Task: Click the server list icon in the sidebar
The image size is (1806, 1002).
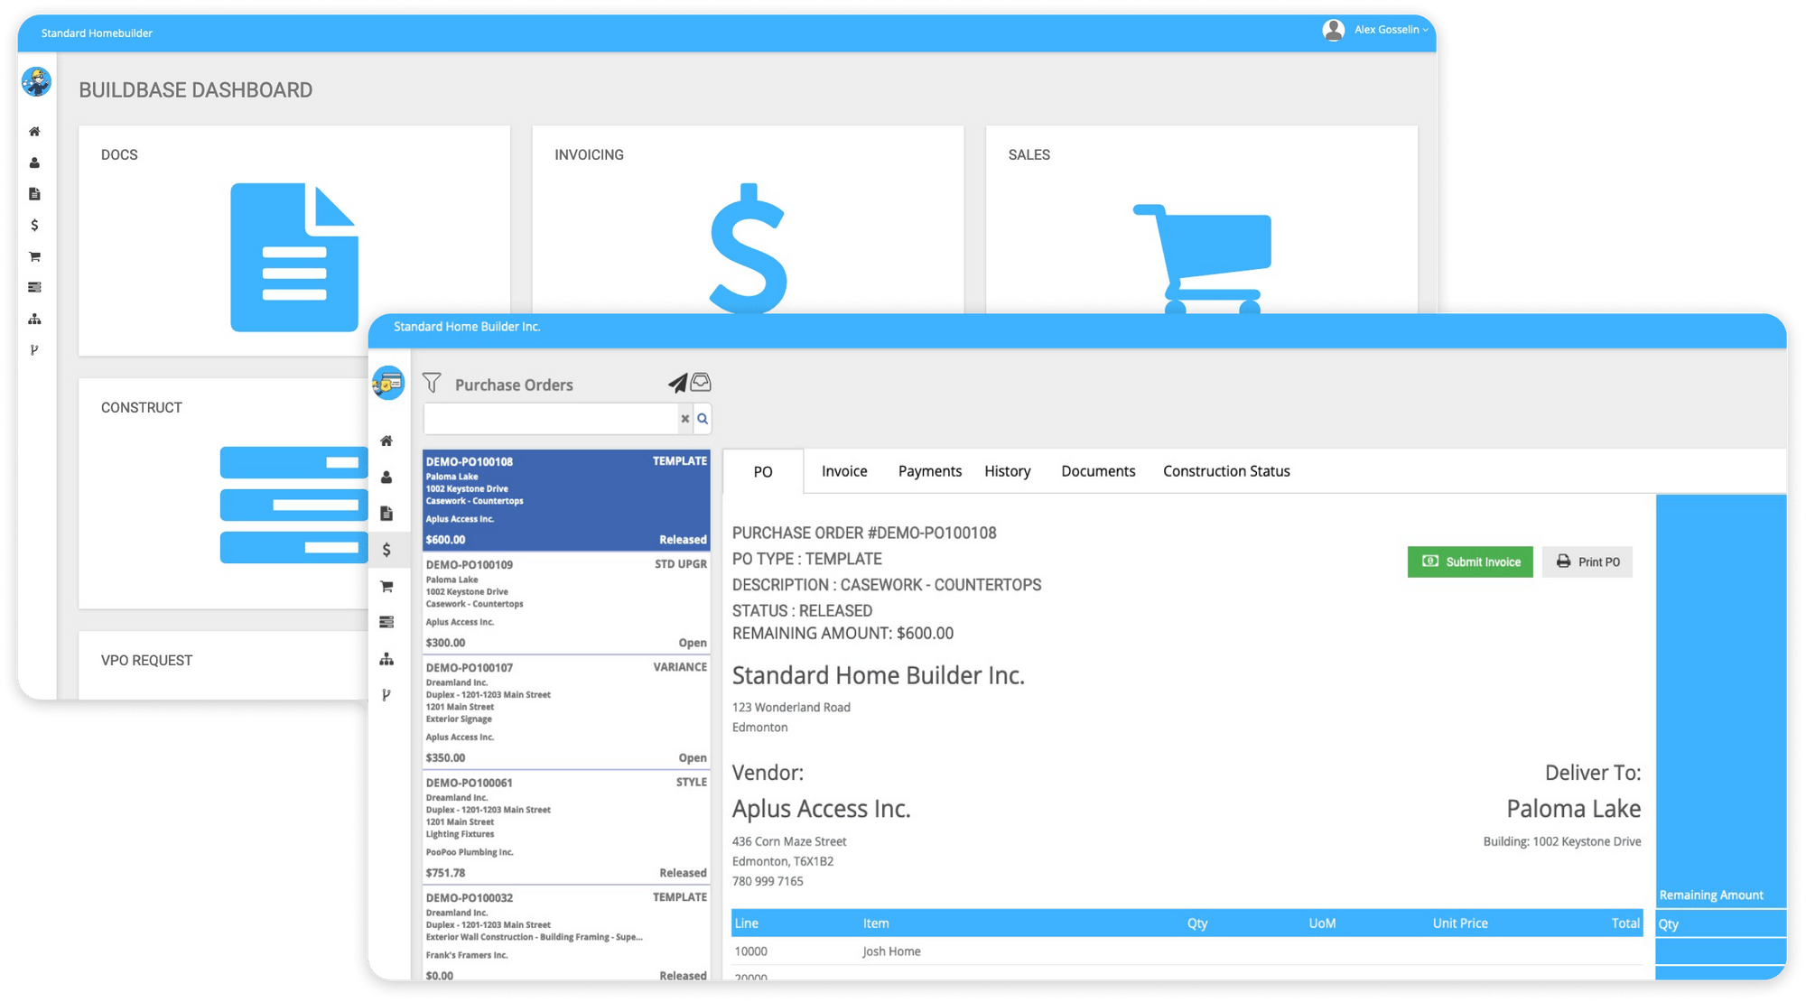Action: [387, 622]
